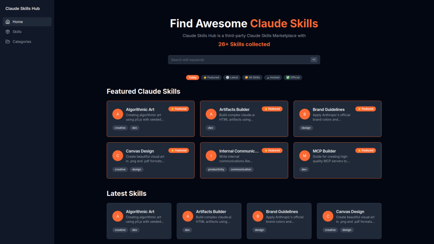Screen dimensions: 434x244
Task: Click design tag on featured Brand Guidelines
Action: (306, 128)
